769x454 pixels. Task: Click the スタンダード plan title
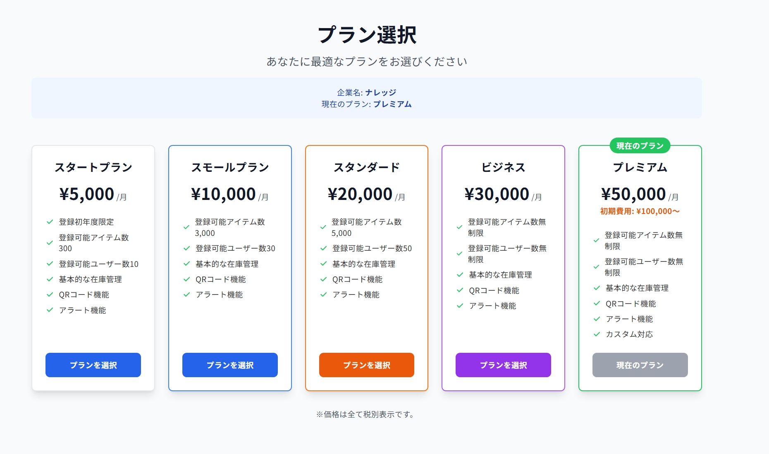[367, 167]
